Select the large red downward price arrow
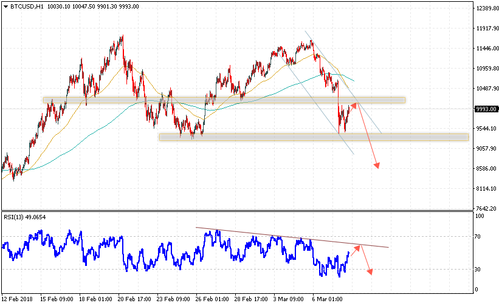This screenshot has width=499, height=306. (368, 134)
